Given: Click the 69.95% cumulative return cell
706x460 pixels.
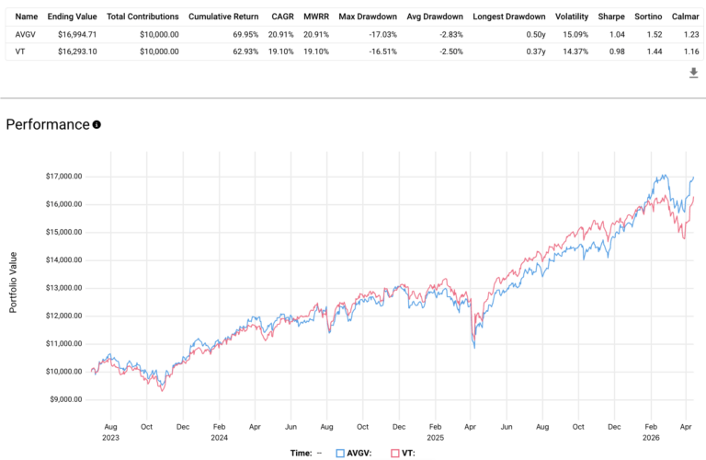Looking at the screenshot, I should pyautogui.click(x=245, y=35).
